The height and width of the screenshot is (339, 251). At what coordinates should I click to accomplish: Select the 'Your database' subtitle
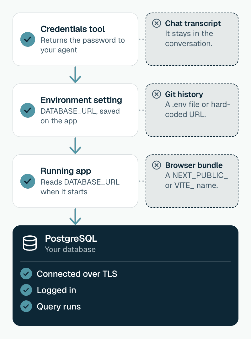click(70, 250)
